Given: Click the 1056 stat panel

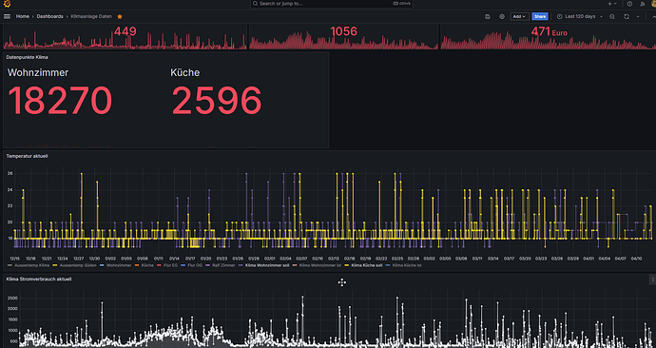Looking at the screenshot, I should point(343,36).
